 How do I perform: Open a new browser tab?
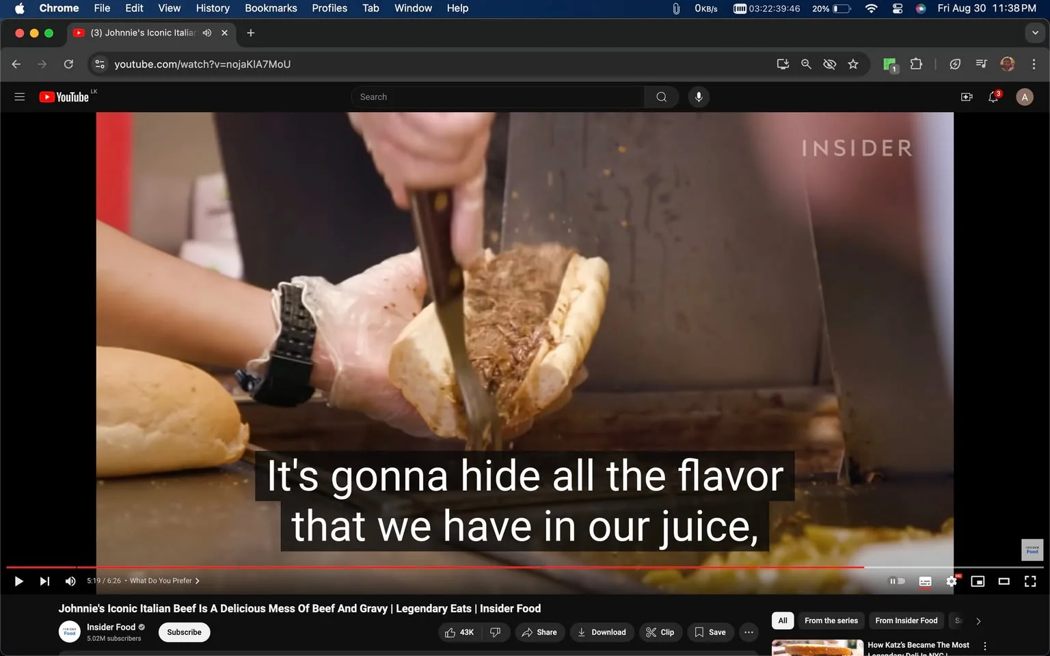(251, 33)
